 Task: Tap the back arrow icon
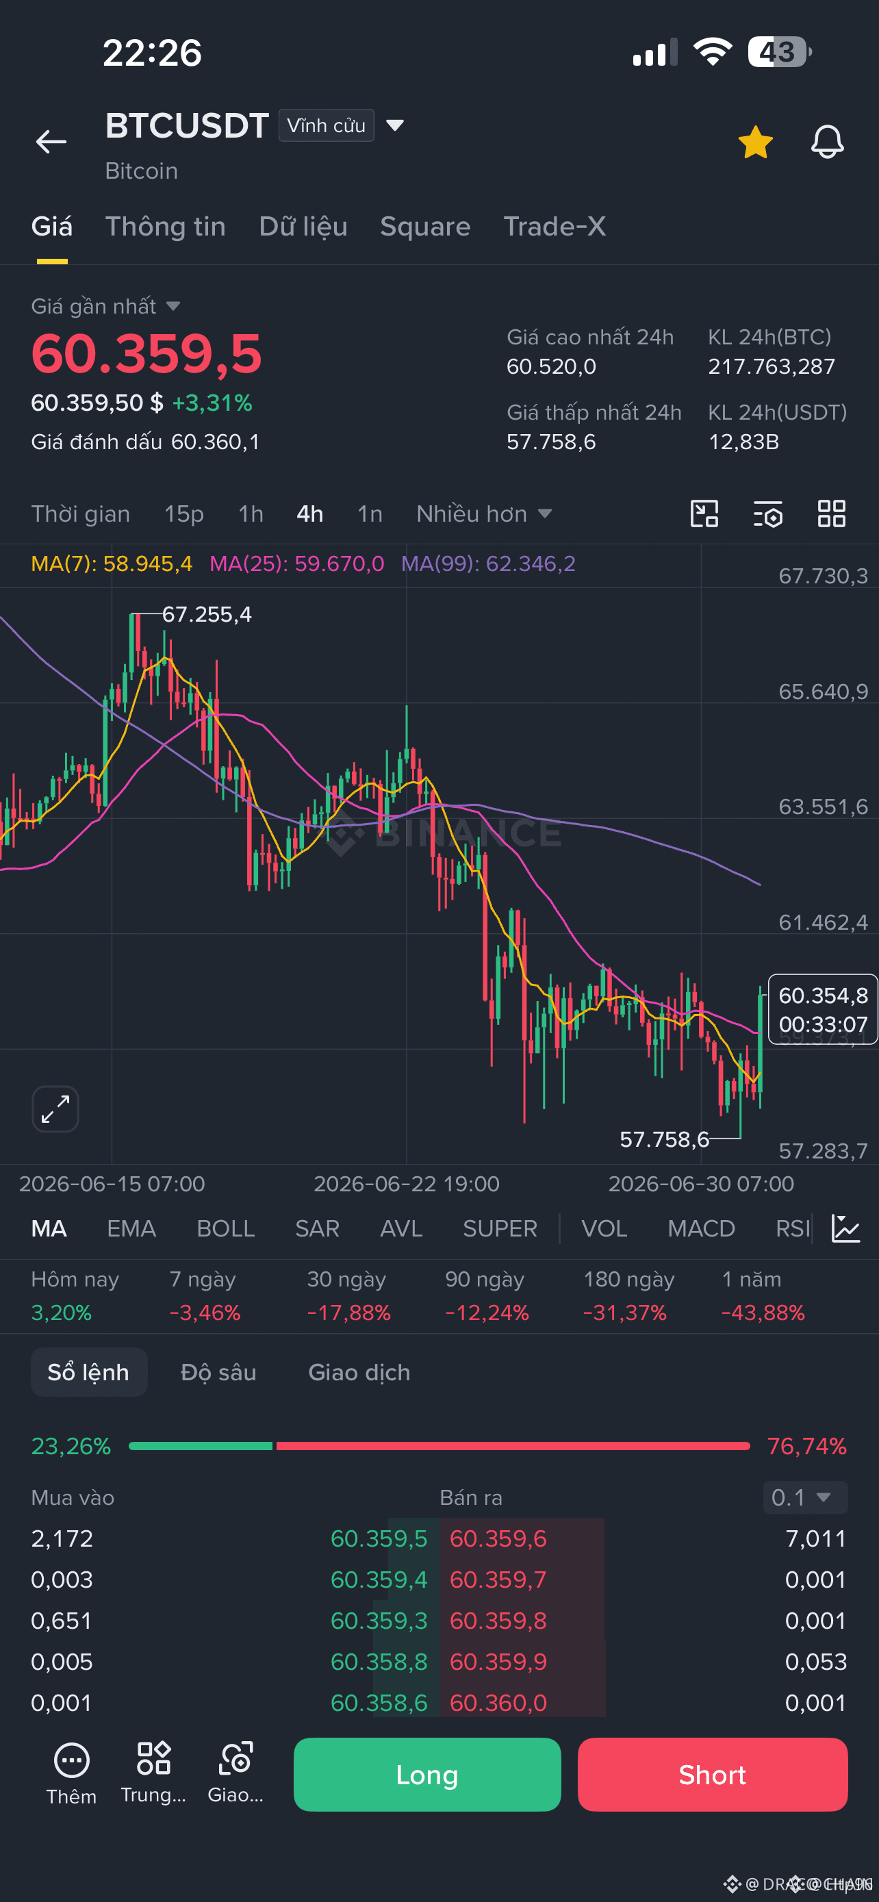(51, 141)
